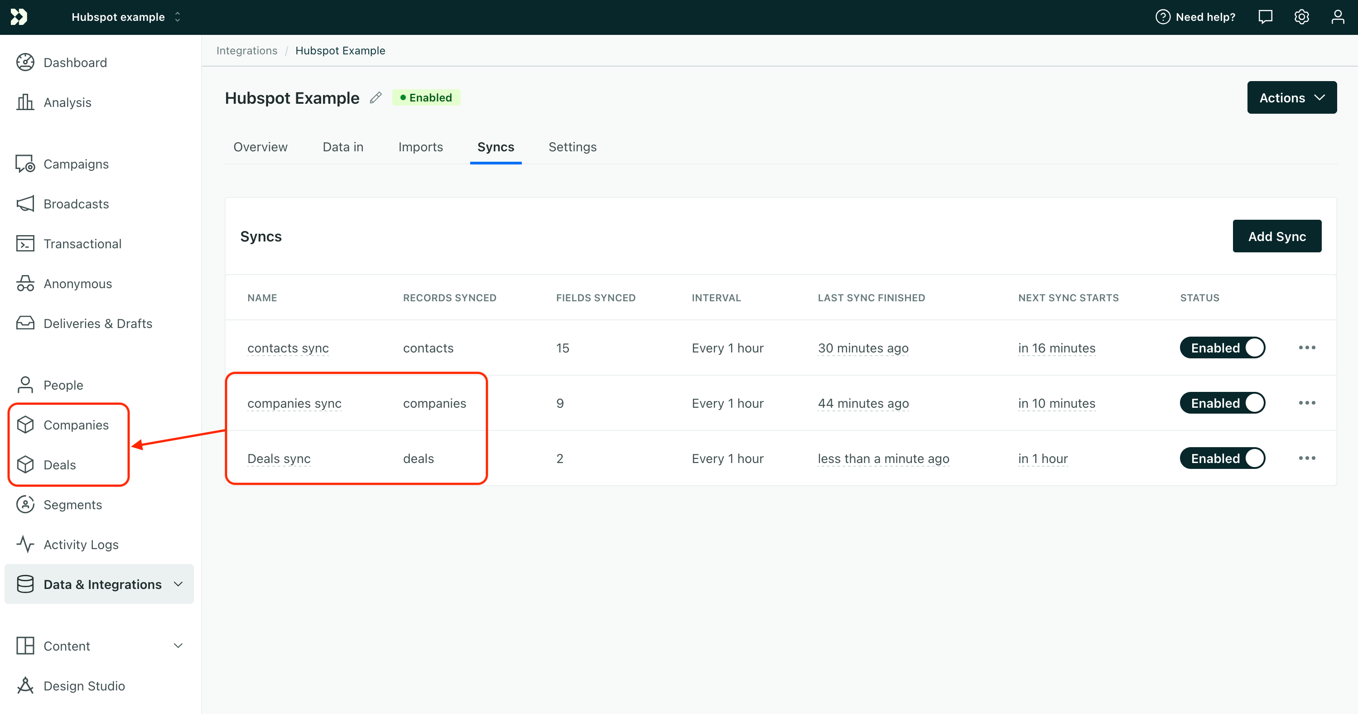This screenshot has height=714, width=1358.
Task: Disable the contacts sync toggle
Action: 1222,347
